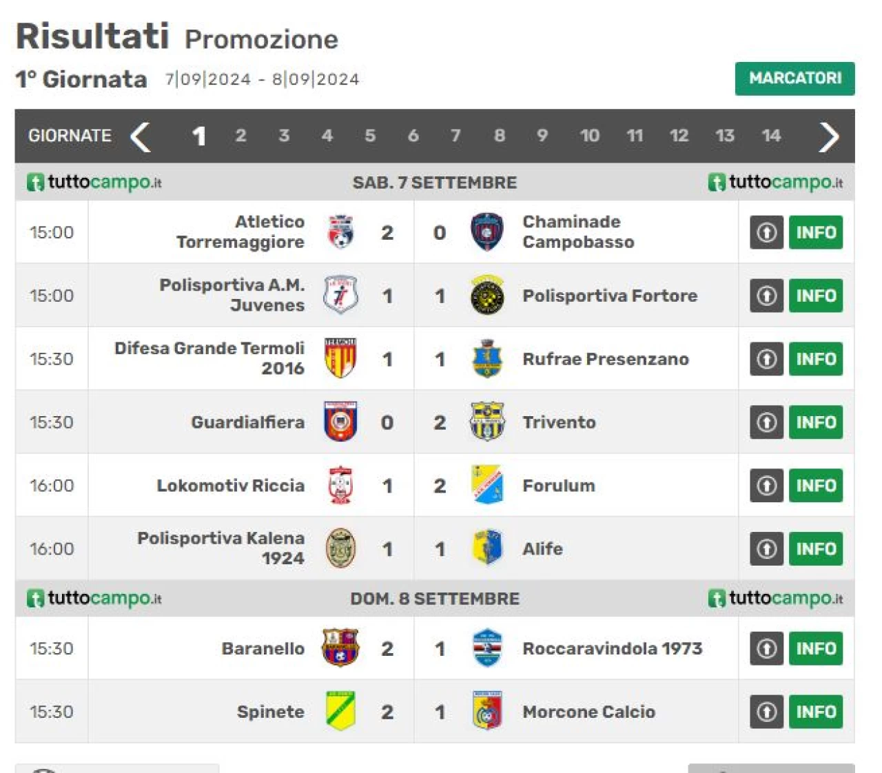Switch to giornata 7
This screenshot has width=882, height=773.
(x=455, y=136)
